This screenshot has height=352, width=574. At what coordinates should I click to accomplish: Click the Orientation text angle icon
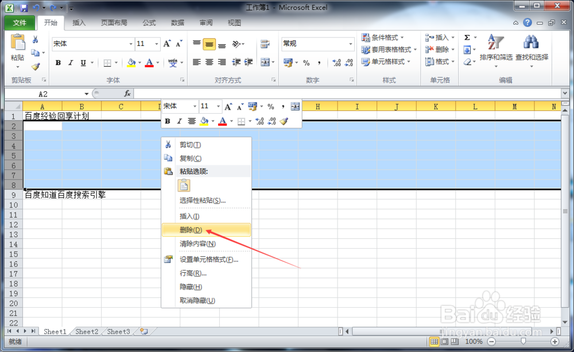click(236, 44)
